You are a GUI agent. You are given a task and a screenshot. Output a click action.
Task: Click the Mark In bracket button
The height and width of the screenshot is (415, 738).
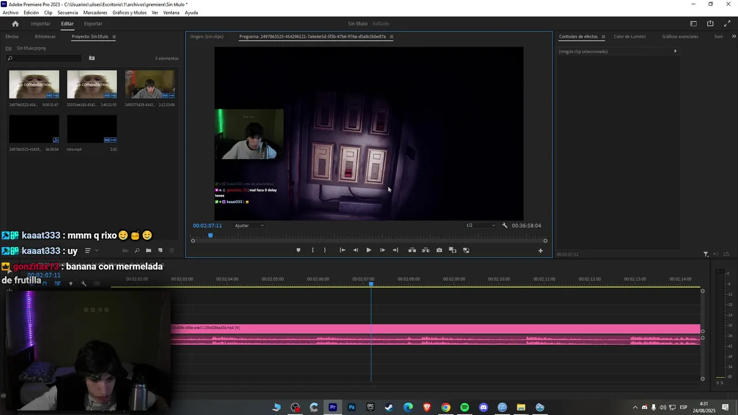pos(312,250)
